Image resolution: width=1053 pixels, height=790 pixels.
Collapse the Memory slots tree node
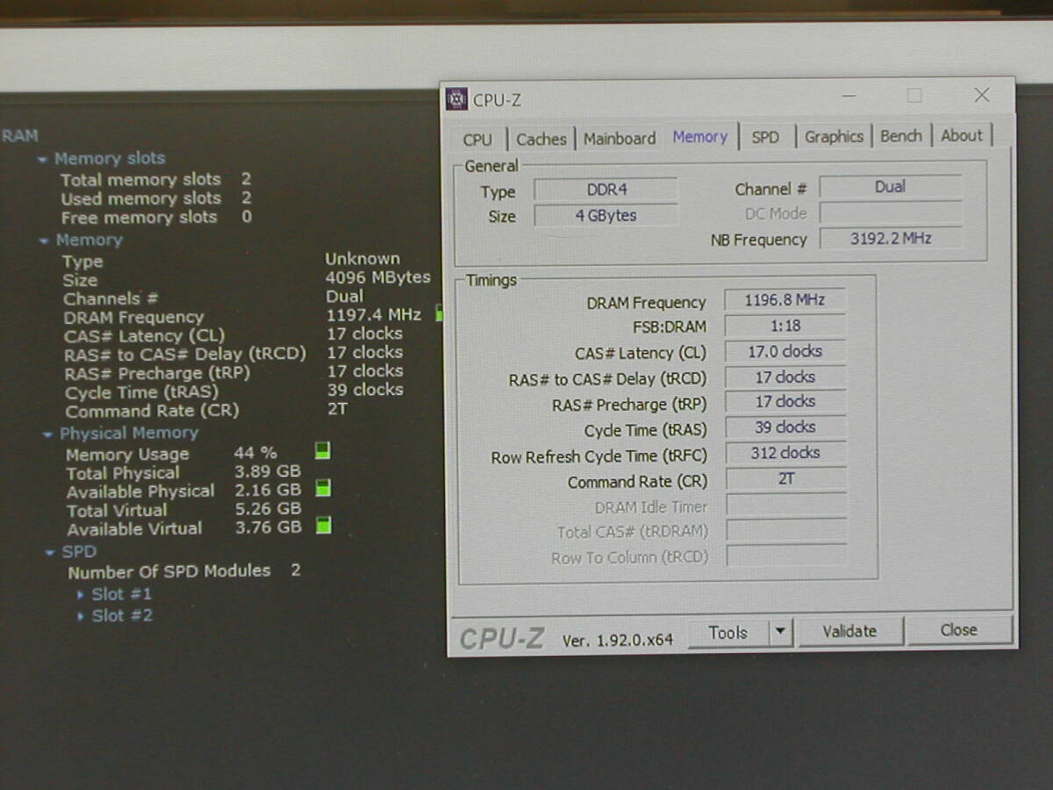42,160
